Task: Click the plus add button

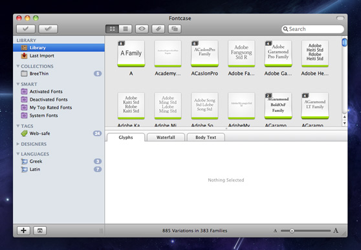Action: coord(23,231)
